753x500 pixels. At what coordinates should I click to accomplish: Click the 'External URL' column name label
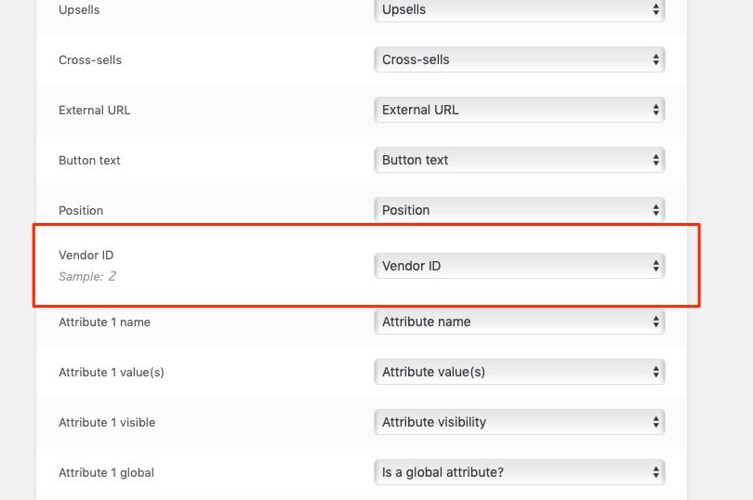tap(95, 110)
